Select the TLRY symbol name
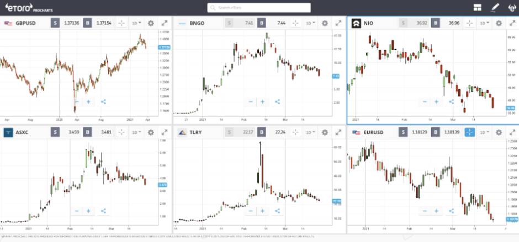 [x=195, y=132]
